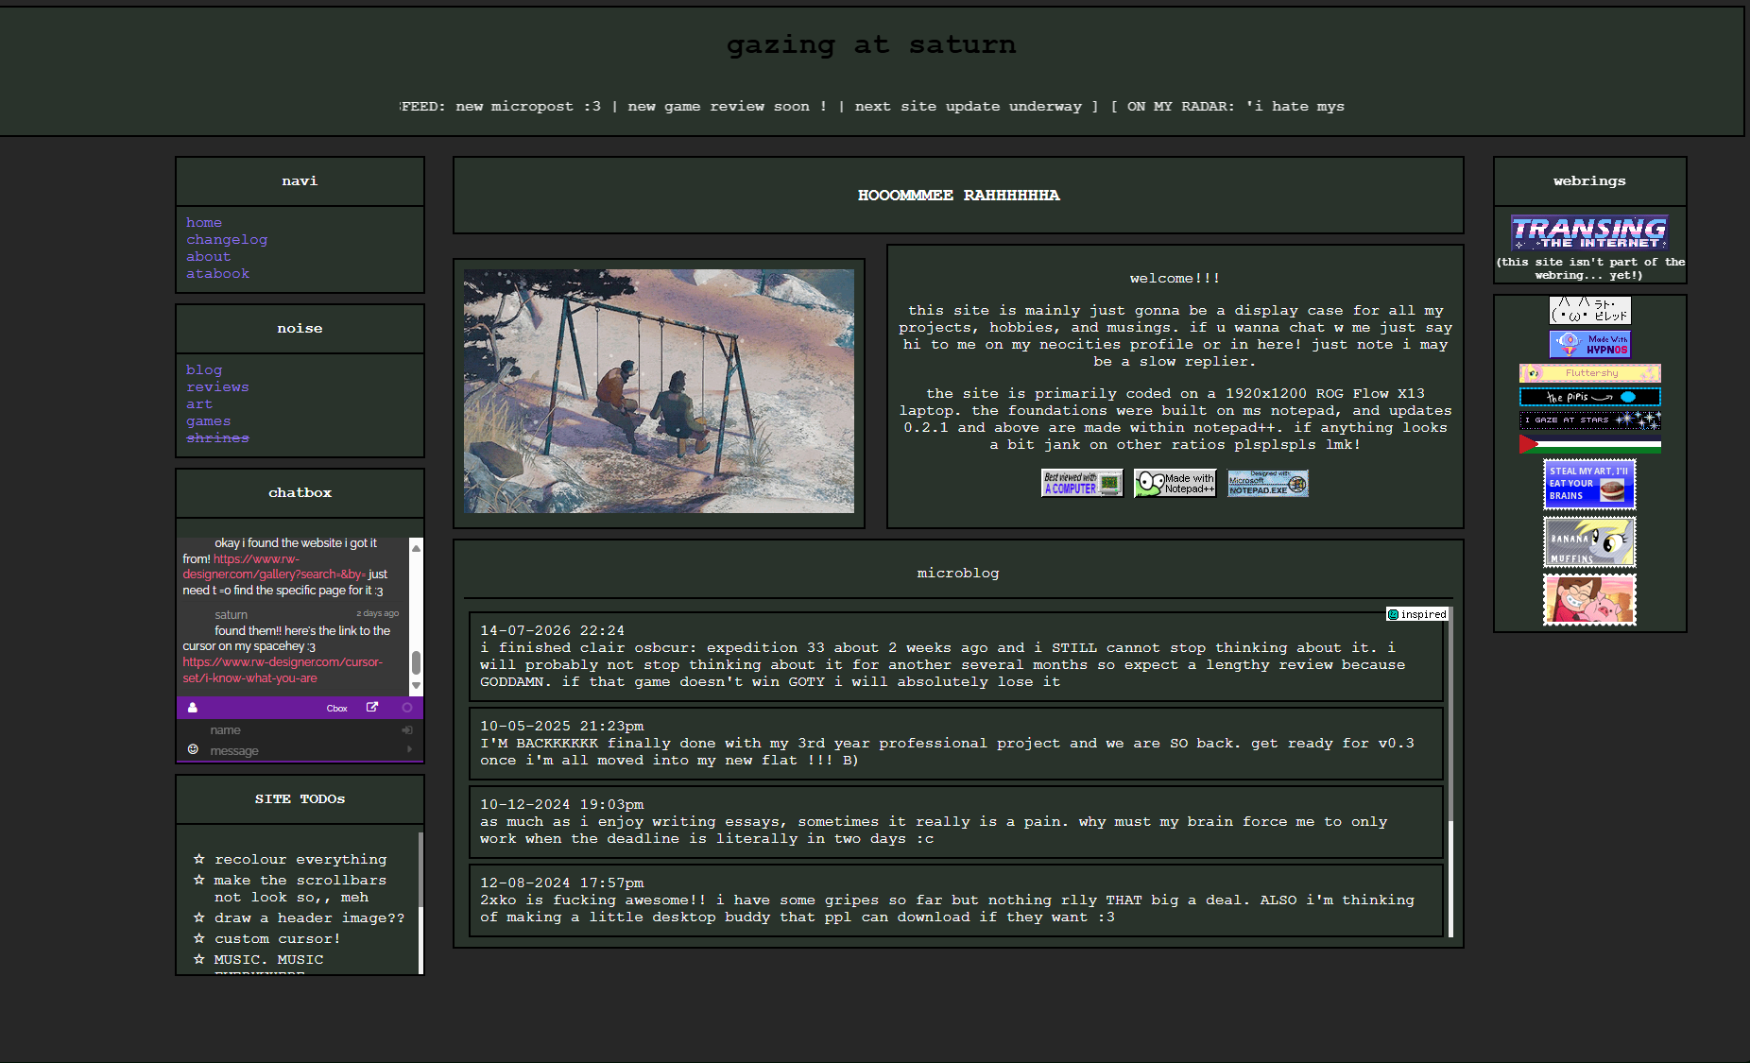1750x1063 pixels.
Task: Open the reviews section
Action: (217, 387)
